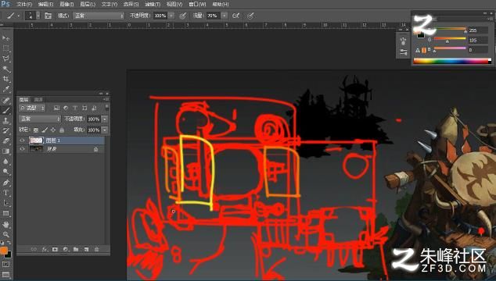Select the History Brush tool
The width and height of the screenshot is (496, 281).
coord(5,131)
